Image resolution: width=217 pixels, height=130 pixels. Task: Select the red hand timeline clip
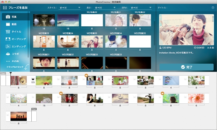point(69,81)
